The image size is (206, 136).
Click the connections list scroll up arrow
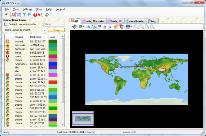[x=63, y=36]
